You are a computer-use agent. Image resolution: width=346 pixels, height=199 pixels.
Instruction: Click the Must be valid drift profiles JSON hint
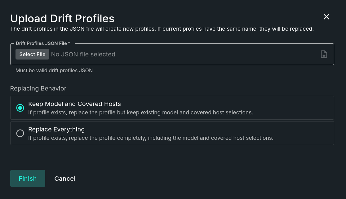54,70
